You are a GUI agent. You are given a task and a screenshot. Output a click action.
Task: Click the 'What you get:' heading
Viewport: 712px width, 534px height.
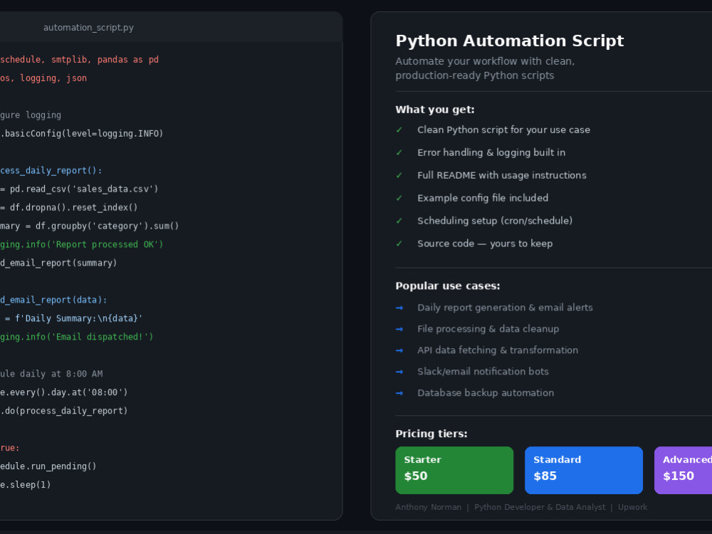434,110
